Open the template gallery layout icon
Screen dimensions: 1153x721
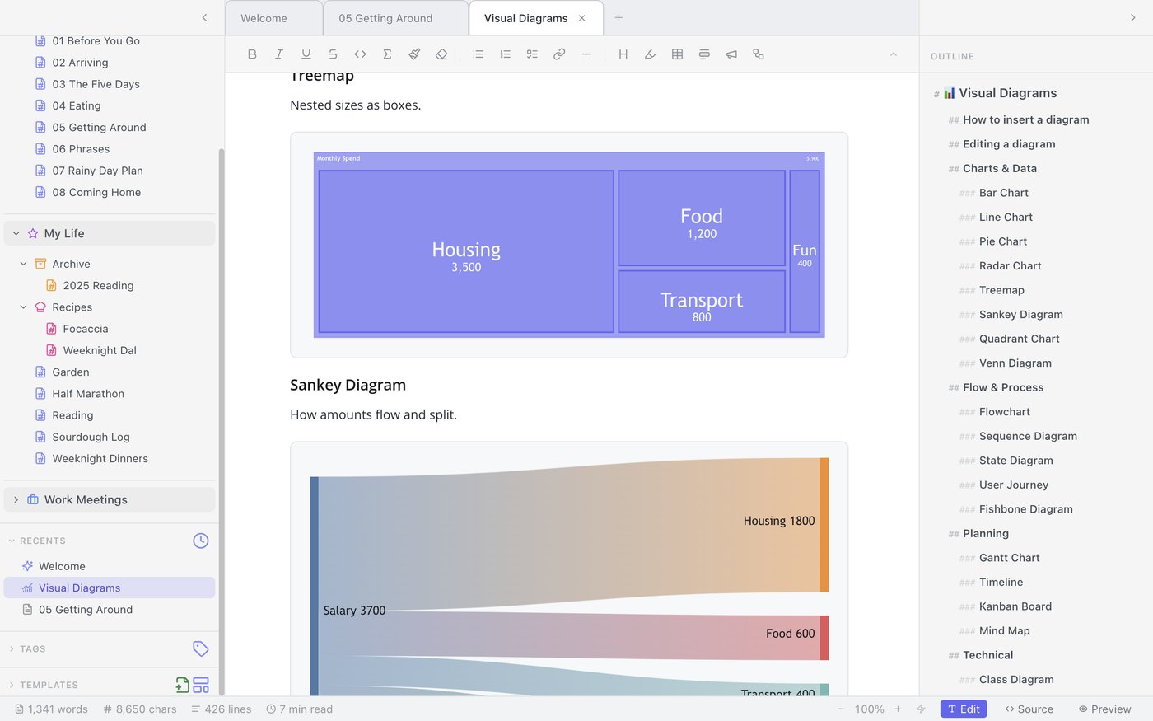point(201,684)
